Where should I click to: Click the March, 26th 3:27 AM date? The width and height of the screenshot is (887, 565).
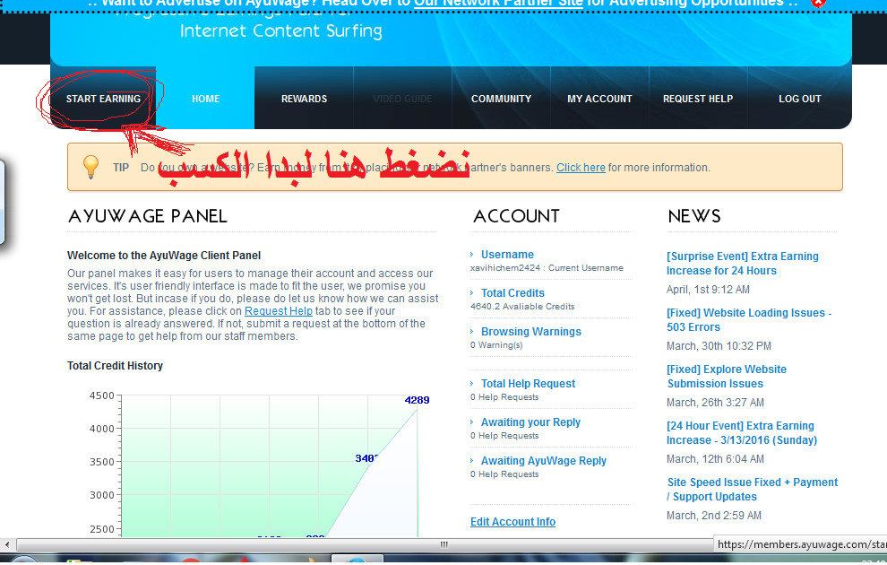[x=715, y=403]
